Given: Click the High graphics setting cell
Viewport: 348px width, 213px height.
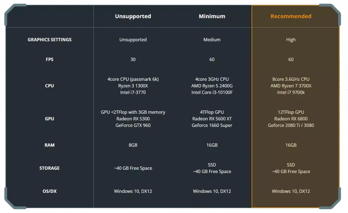Looking at the screenshot, I should [291, 40].
